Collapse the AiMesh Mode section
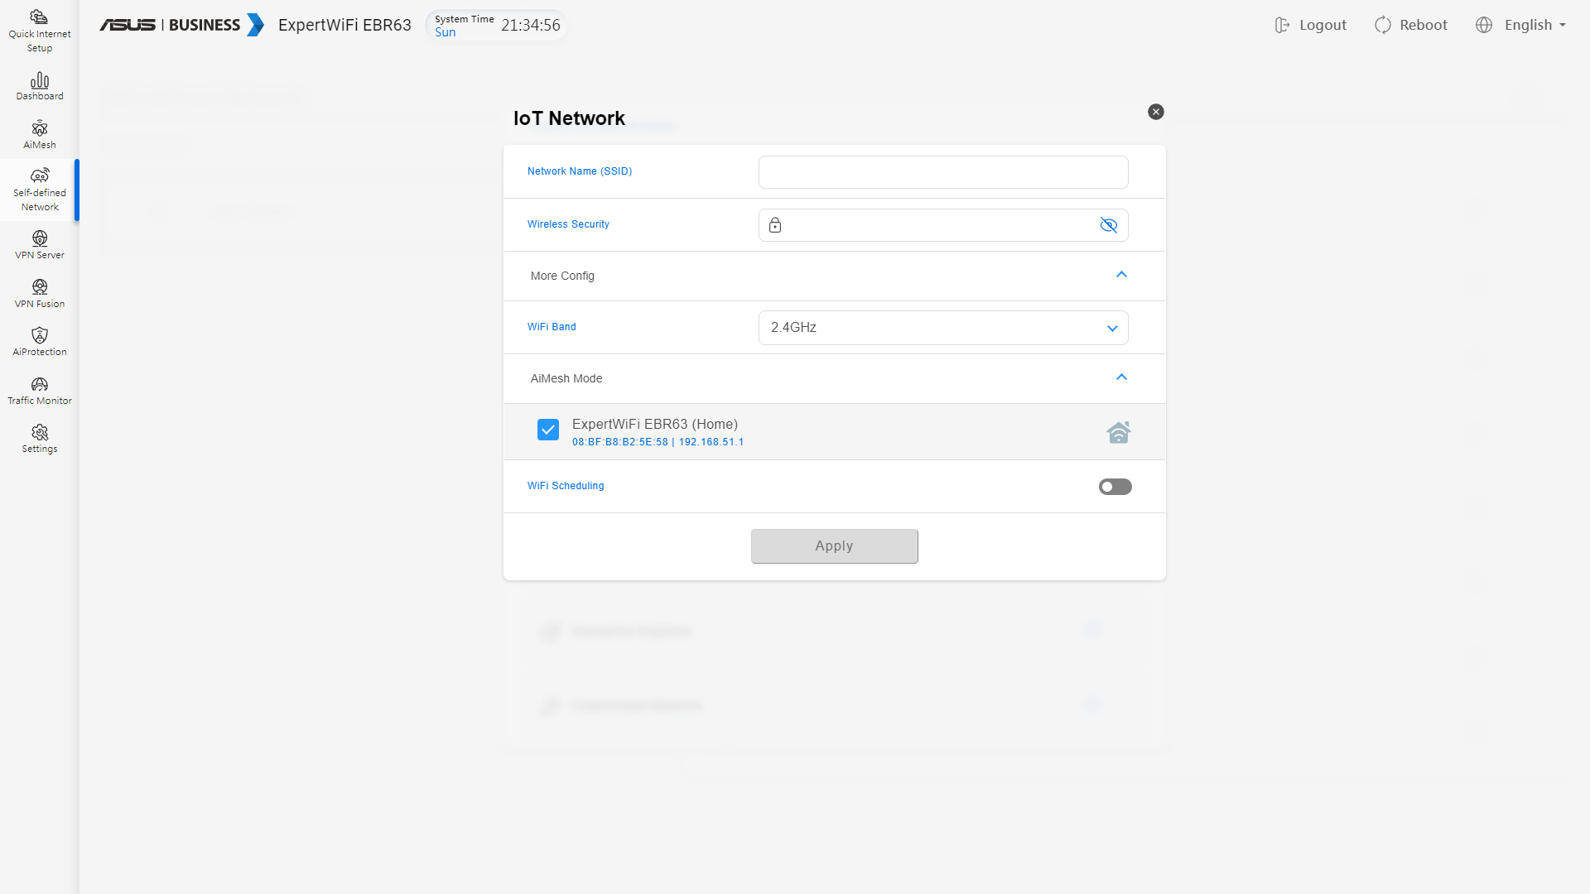 point(1121,377)
